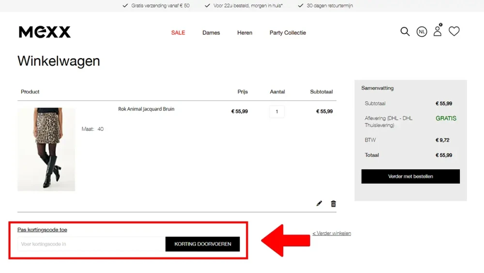Open the wishlist heart icon
This screenshot has width=484, height=273.
pyautogui.click(x=454, y=31)
